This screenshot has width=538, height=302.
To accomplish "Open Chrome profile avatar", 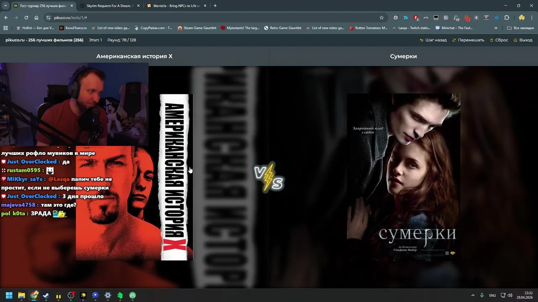I will (522, 18).
